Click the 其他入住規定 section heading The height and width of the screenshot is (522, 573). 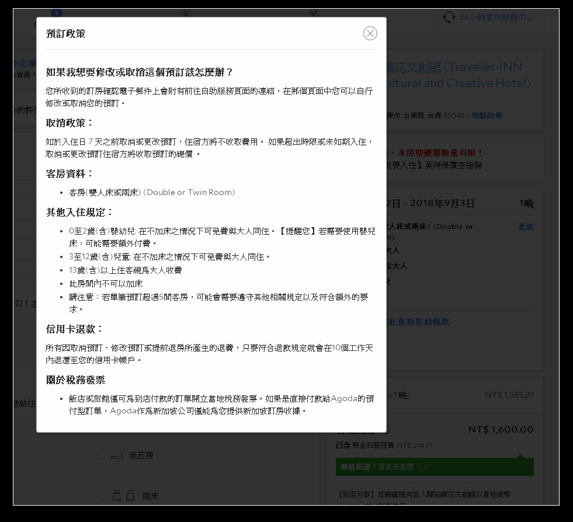pos(79,212)
